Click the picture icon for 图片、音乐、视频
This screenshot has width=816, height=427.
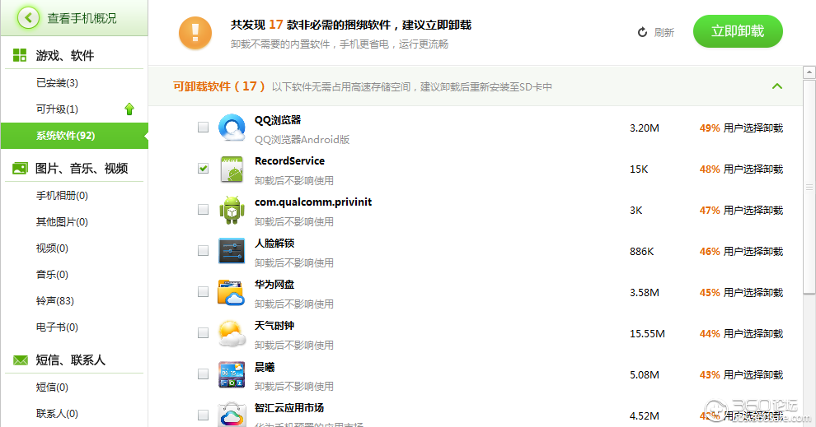point(20,169)
